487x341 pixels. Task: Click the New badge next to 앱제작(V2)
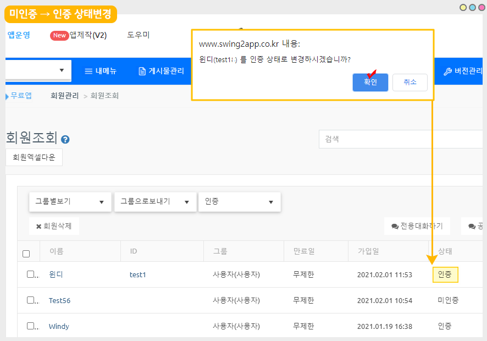(59, 35)
